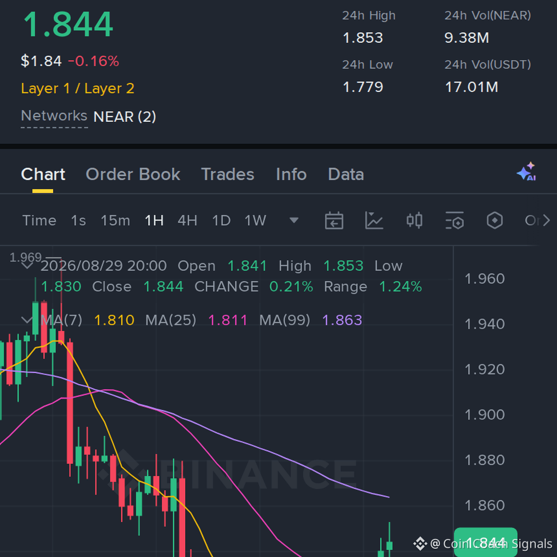
Task: Click the 24h Vol(NEAR) value 9.38M
Action: click(x=467, y=38)
